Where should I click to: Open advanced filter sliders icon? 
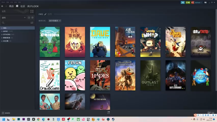pyautogui.click(x=32, y=23)
